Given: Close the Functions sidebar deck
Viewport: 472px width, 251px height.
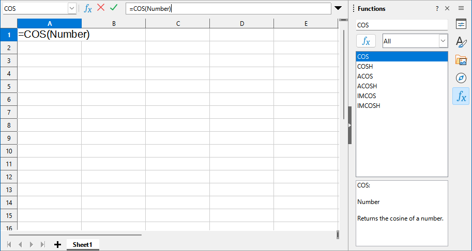Looking at the screenshot, I should (x=447, y=8).
